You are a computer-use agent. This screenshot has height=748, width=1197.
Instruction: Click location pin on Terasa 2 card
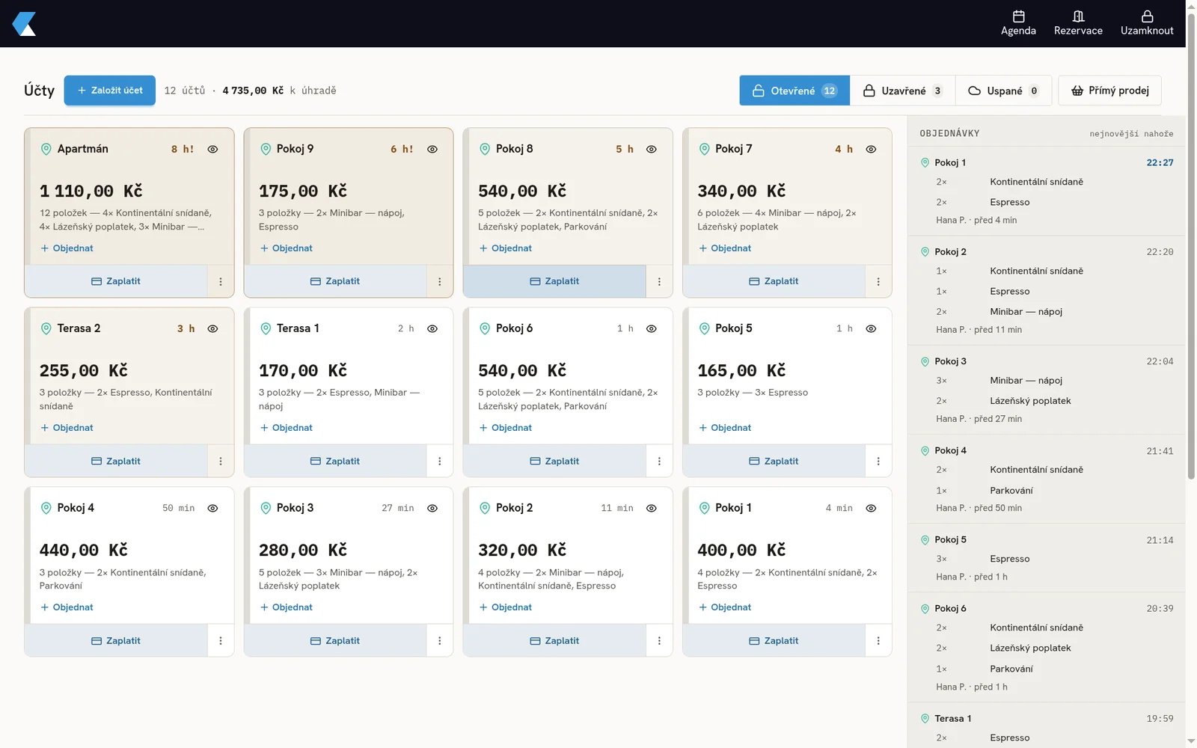46,328
